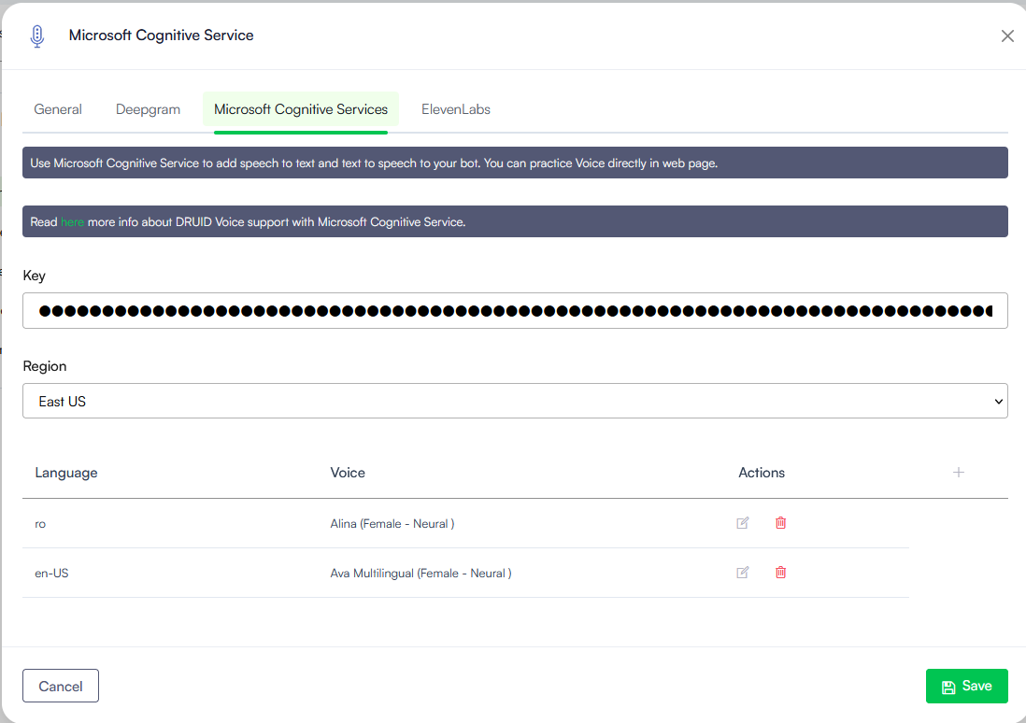Edit the ro language voice entry

743,523
